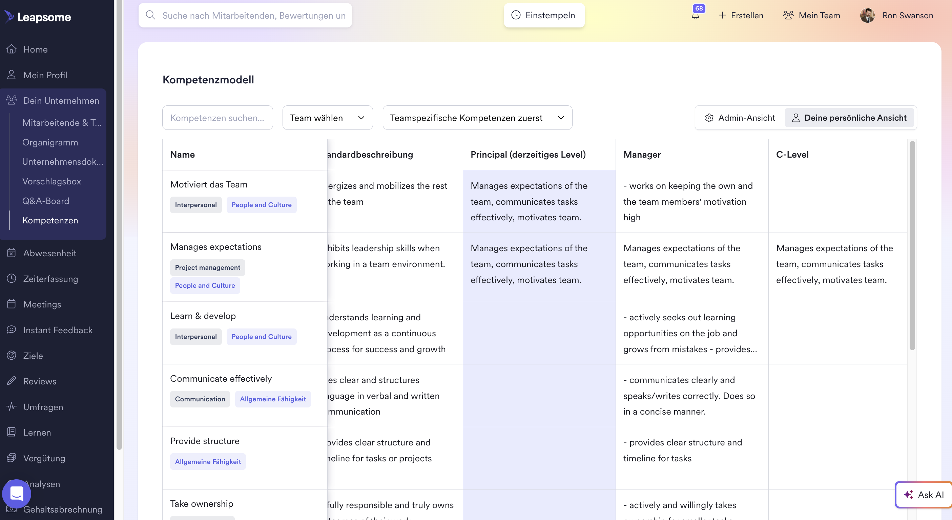
Task: Open Organigramm in sidebar
Action: (50, 142)
